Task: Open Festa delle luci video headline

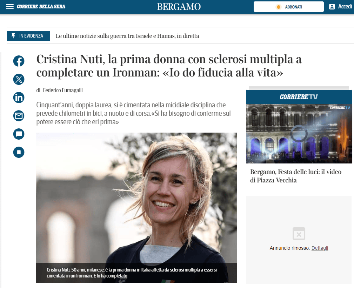Action: coord(295,176)
